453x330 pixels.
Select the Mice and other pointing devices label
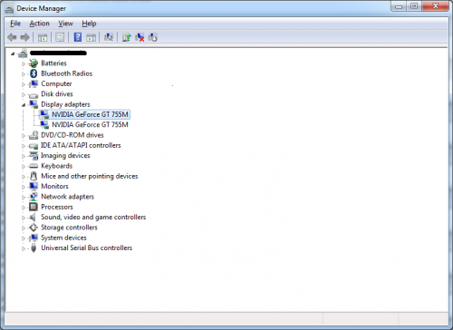point(90,176)
